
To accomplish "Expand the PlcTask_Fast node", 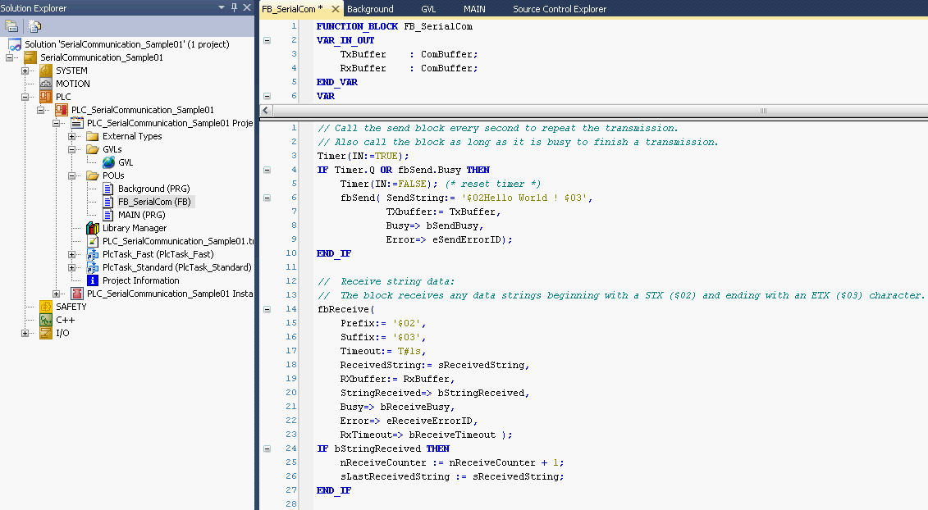I will [x=71, y=254].
